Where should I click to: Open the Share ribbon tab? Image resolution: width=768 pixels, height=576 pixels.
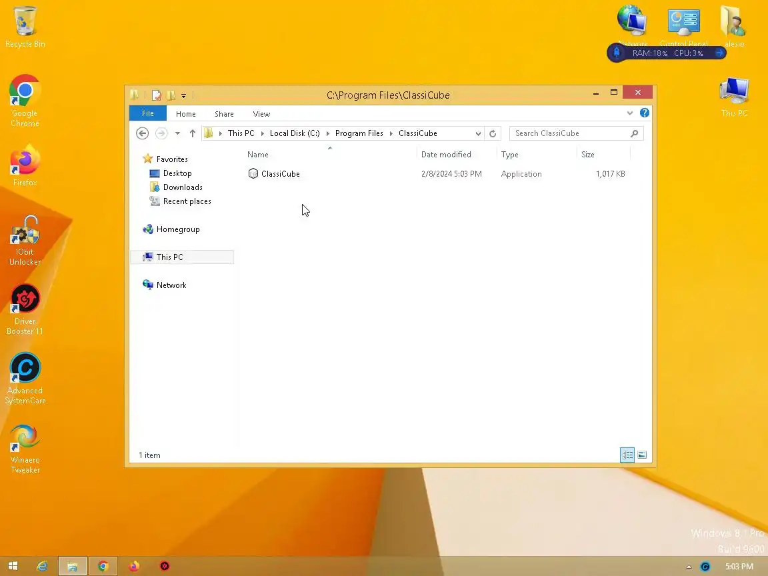point(224,113)
